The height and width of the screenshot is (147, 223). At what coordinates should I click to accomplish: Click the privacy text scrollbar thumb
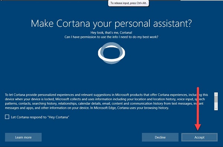[x=216, y=99]
